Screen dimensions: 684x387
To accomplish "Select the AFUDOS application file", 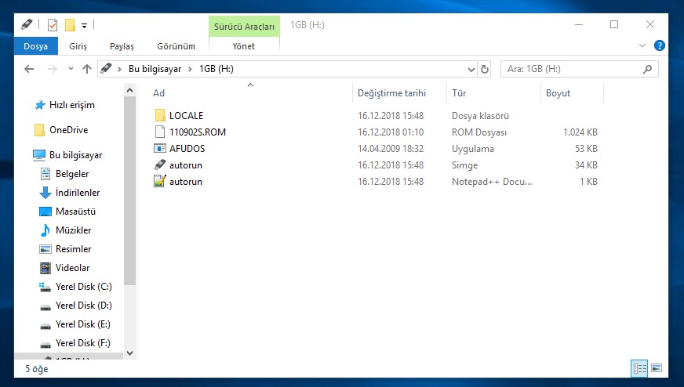I will pyautogui.click(x=187, y=149).
